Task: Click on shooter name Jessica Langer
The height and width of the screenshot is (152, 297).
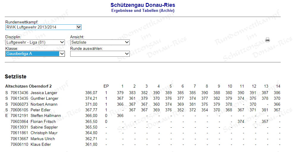Action: pyautogui.click(x=44, y=93)
